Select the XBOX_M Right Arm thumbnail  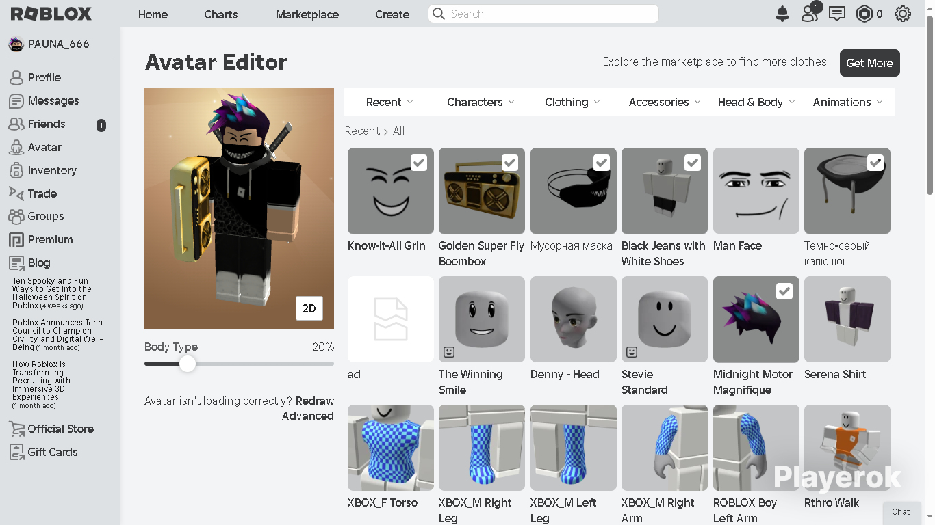click(665, 448)
